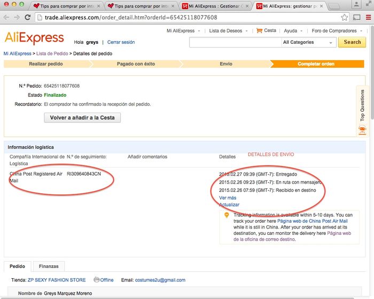Open Página web de la oficina de correo destino
This screenshot has width=374, height=299.
pos(292,237)
